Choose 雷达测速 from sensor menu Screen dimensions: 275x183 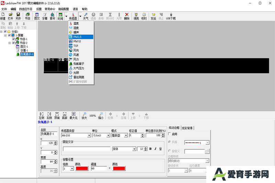81,77
